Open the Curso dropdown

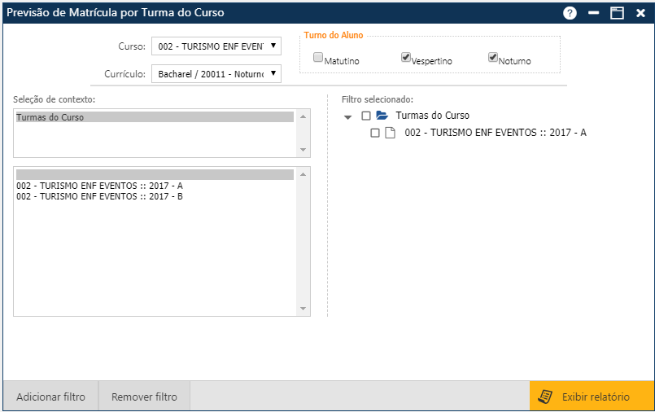pyautogui.click(x=216, y=46)
